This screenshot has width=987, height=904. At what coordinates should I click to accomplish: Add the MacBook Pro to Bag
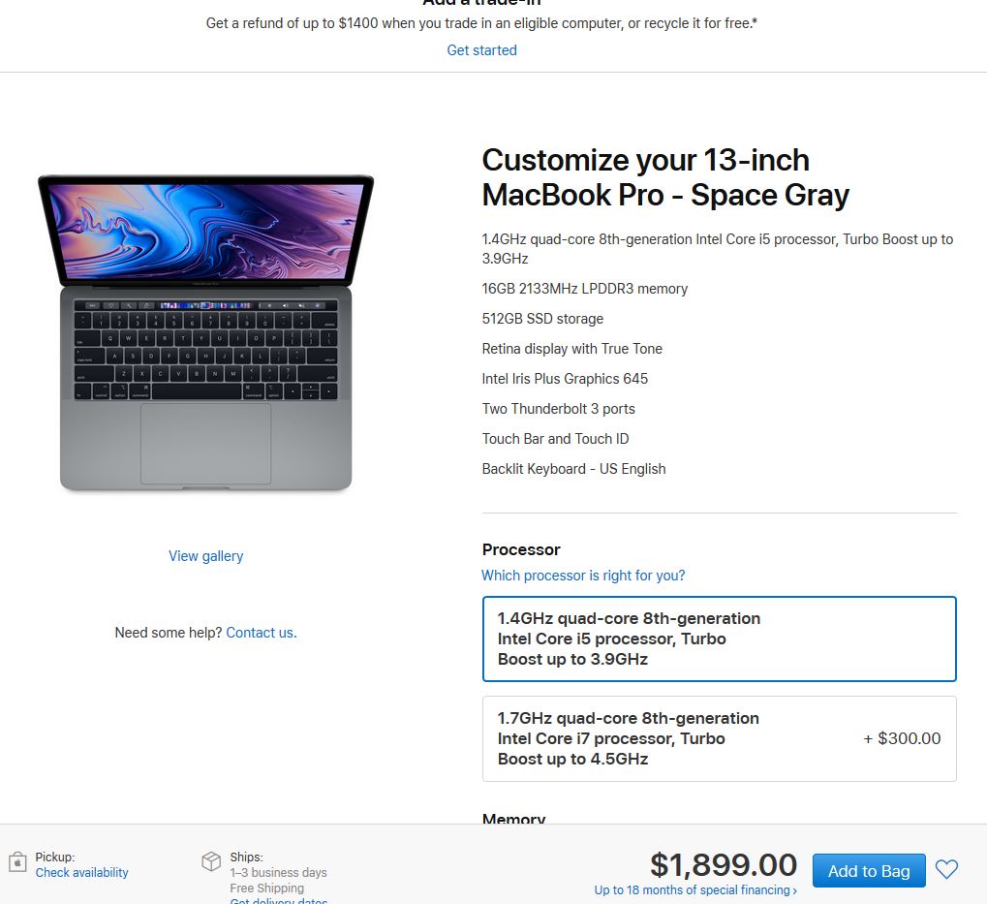coord(869,871)
